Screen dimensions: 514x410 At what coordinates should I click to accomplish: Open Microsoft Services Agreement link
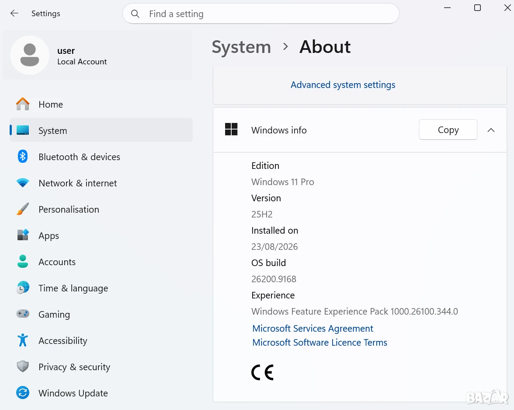pyautogui.click(x=313, y=328)
